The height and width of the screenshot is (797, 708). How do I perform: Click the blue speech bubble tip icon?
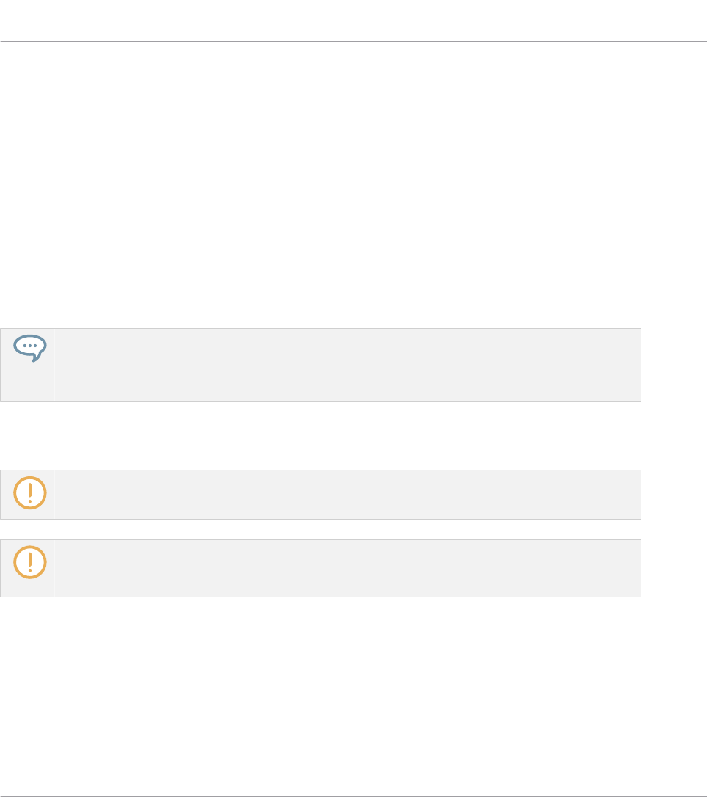click(30, 348)
